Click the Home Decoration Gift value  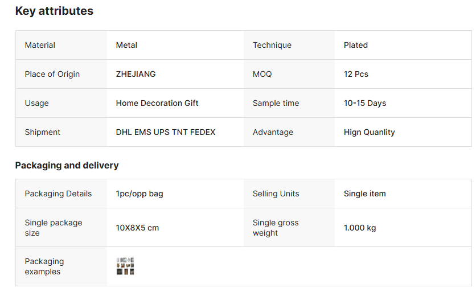(x=157, y=103)
